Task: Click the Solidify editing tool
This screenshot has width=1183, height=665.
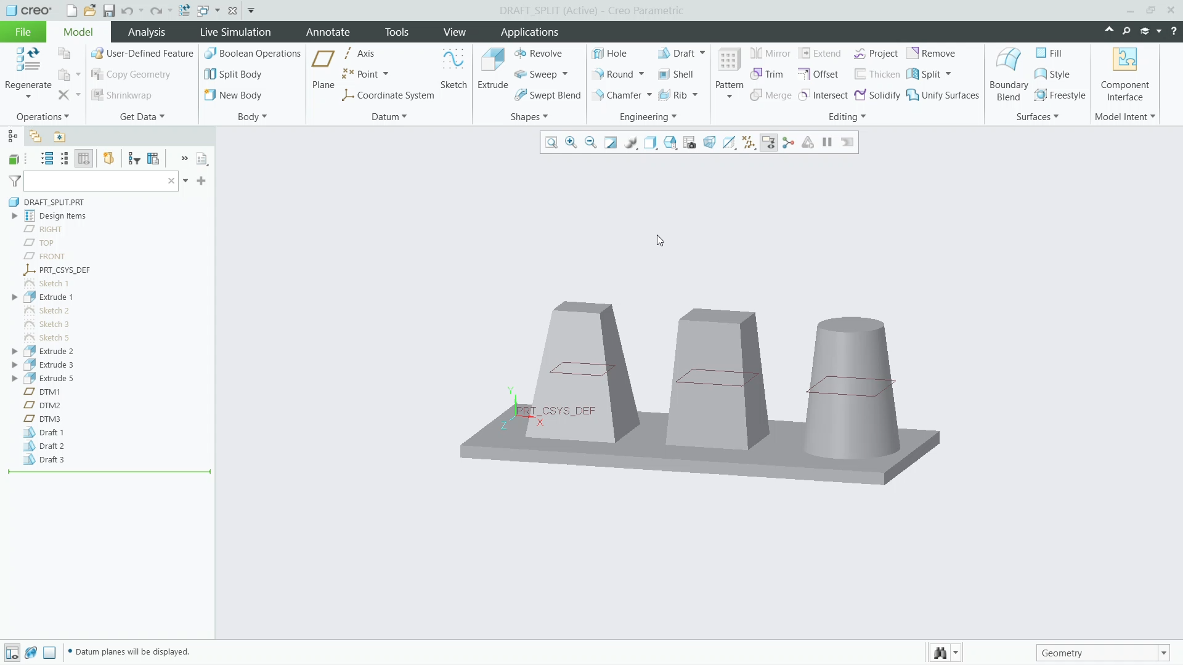Action: (877, 95)
